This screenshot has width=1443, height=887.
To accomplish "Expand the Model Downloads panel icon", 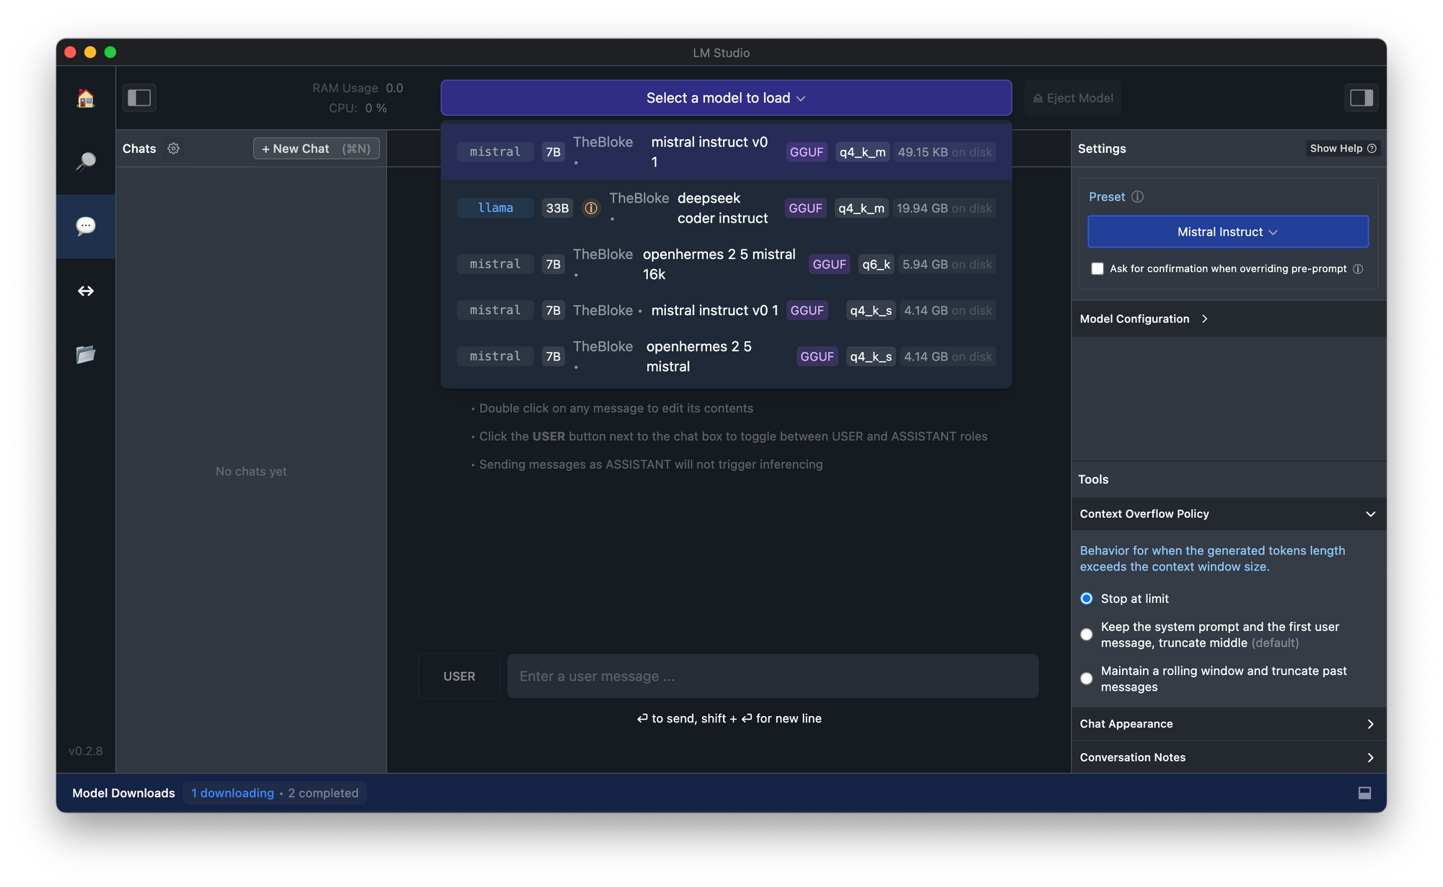I will (1364, 793).
